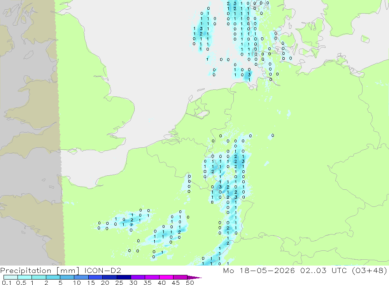Pick the 45–50 mm legend swatch
389x285 pixels.
(x=180, y=277)
